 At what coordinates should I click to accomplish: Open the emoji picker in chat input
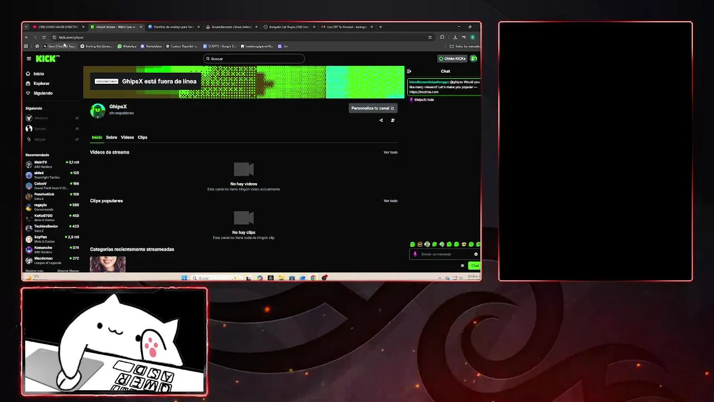click(x=476, y=254)
